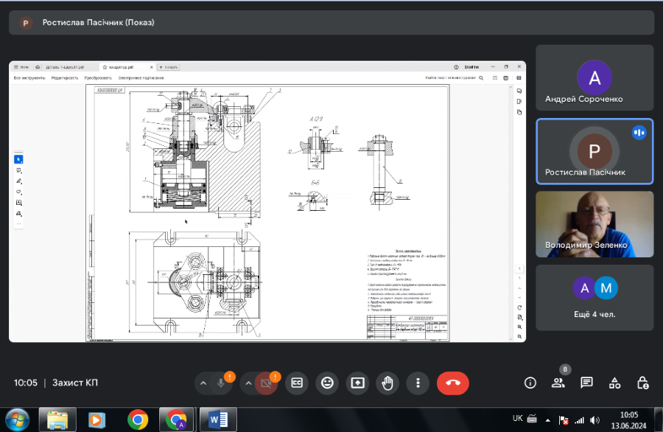Viewport: 663px width, 432px height.
Task: Raise your hand in the meeting
Action: (387, 383)
